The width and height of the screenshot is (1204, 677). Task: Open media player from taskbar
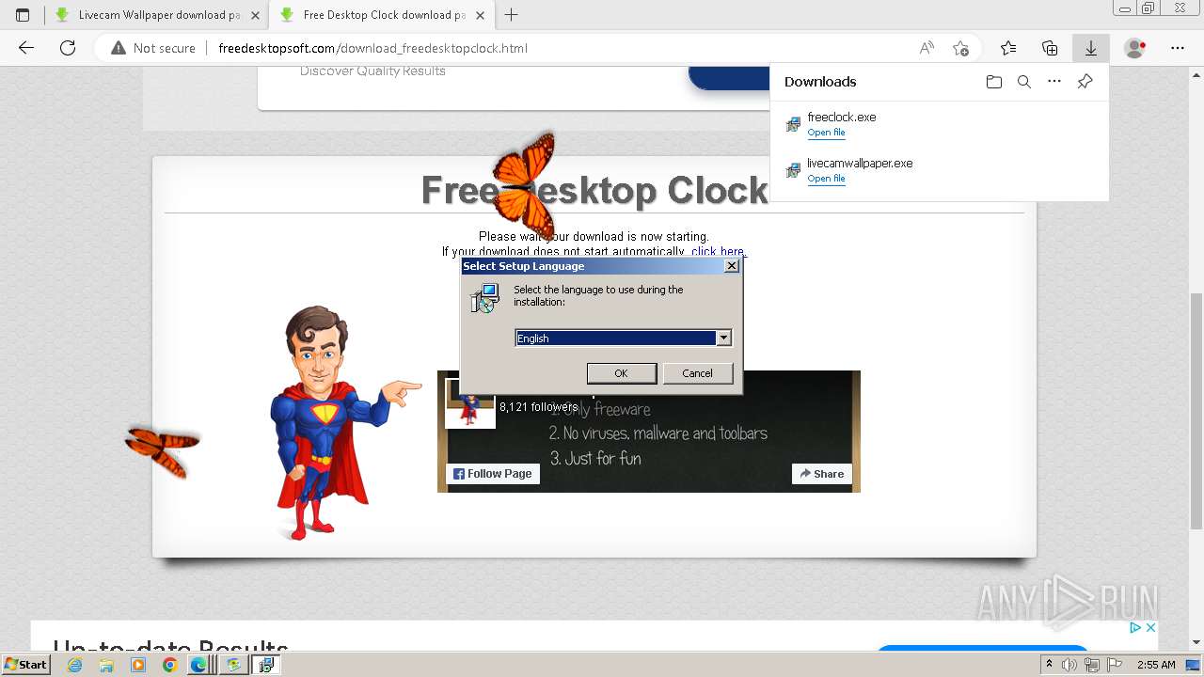coord(138,665)
